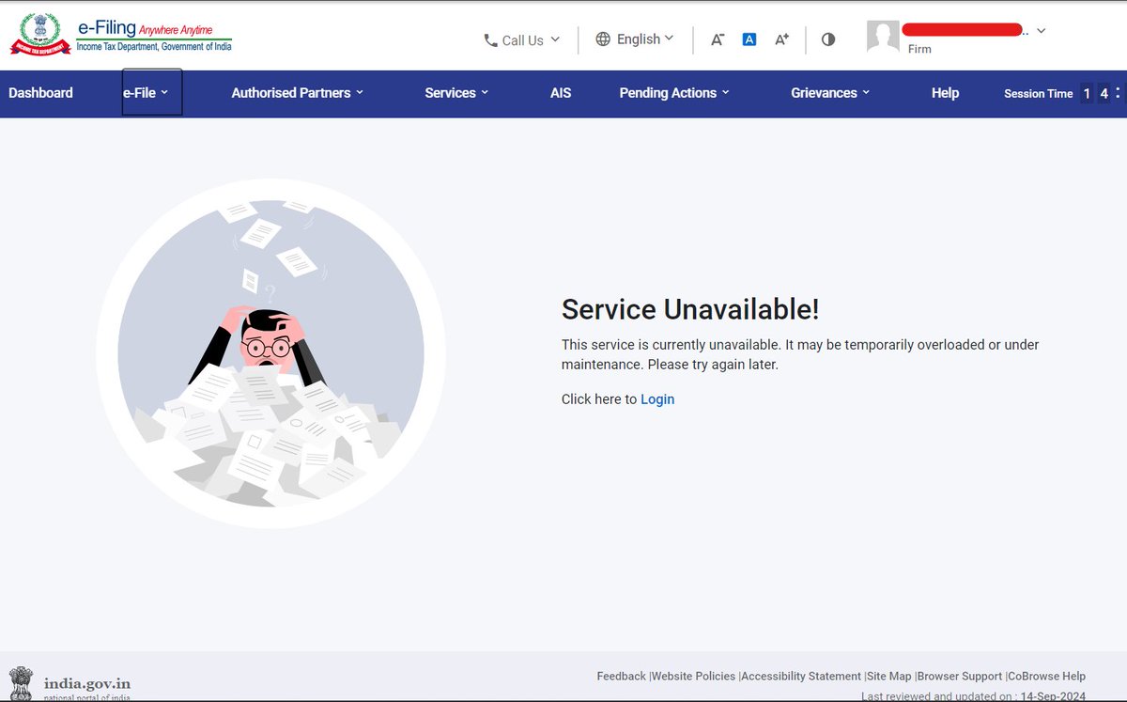Click the india.gov.in national emblem in footer
The width and height of the screenshot is (1127, 702).
(21, 683)
